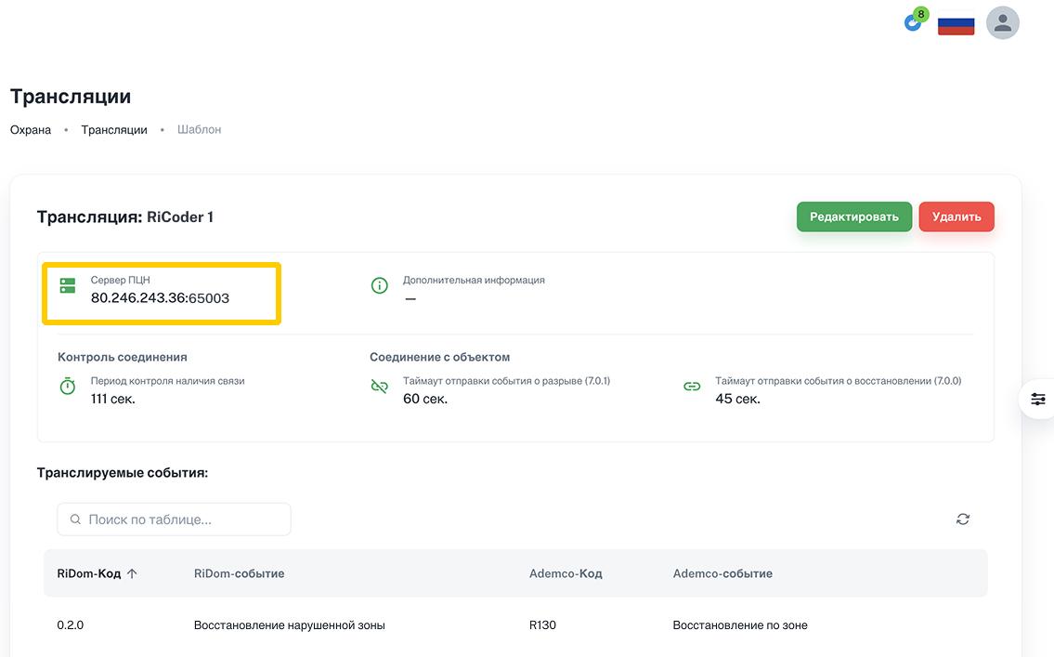Refresh the events table

point(963,519)
